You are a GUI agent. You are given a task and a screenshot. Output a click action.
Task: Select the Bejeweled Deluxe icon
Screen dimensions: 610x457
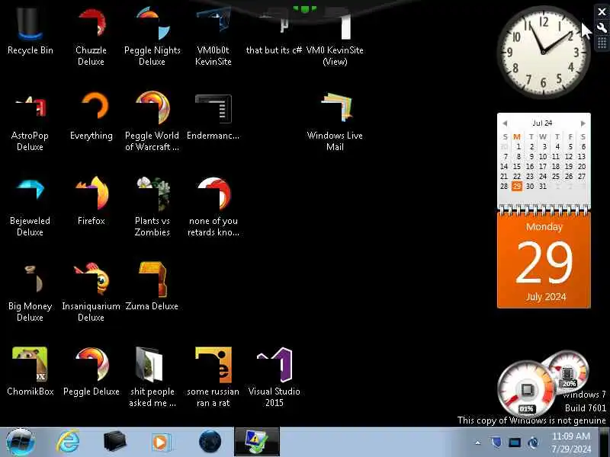coord(30,207)
